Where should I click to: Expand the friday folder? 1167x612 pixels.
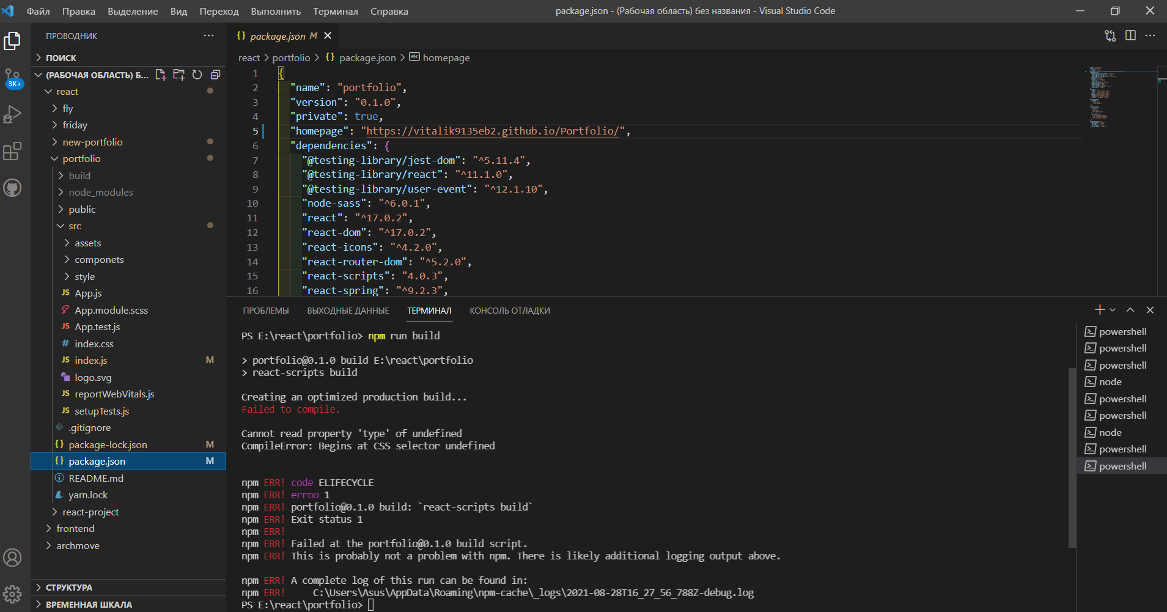(128, 125)
